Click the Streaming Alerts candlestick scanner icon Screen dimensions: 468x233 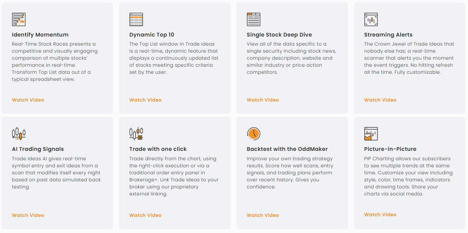pyautogui.click(x=371, y=19)
